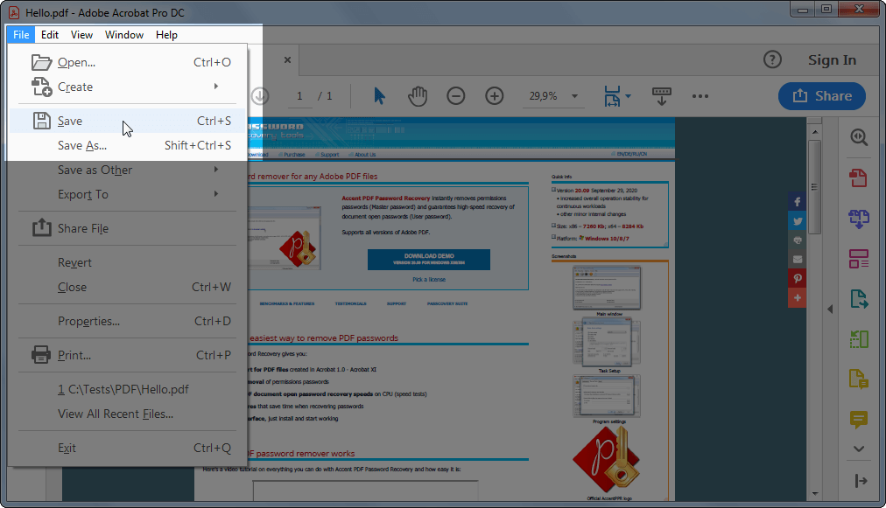This screenshot has width=886, height=508.
Task: Click the Sign In link
Action: pyautogui.click(x=832, y=59)
